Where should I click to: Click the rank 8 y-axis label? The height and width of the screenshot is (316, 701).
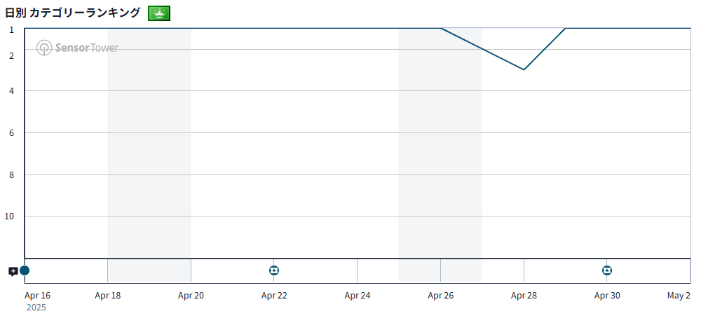(12, 174)
